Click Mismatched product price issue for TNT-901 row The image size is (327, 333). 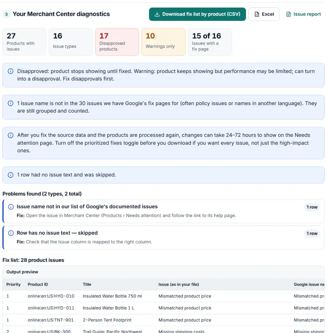coord(185,320)
